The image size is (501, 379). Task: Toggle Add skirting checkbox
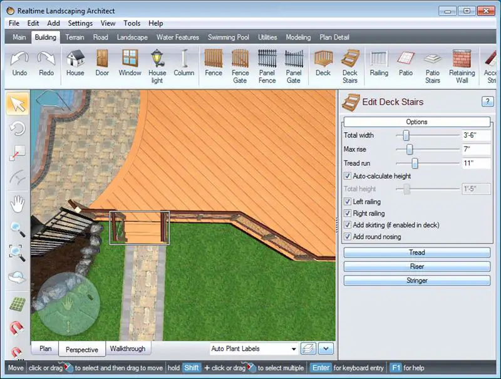point(348,225)
